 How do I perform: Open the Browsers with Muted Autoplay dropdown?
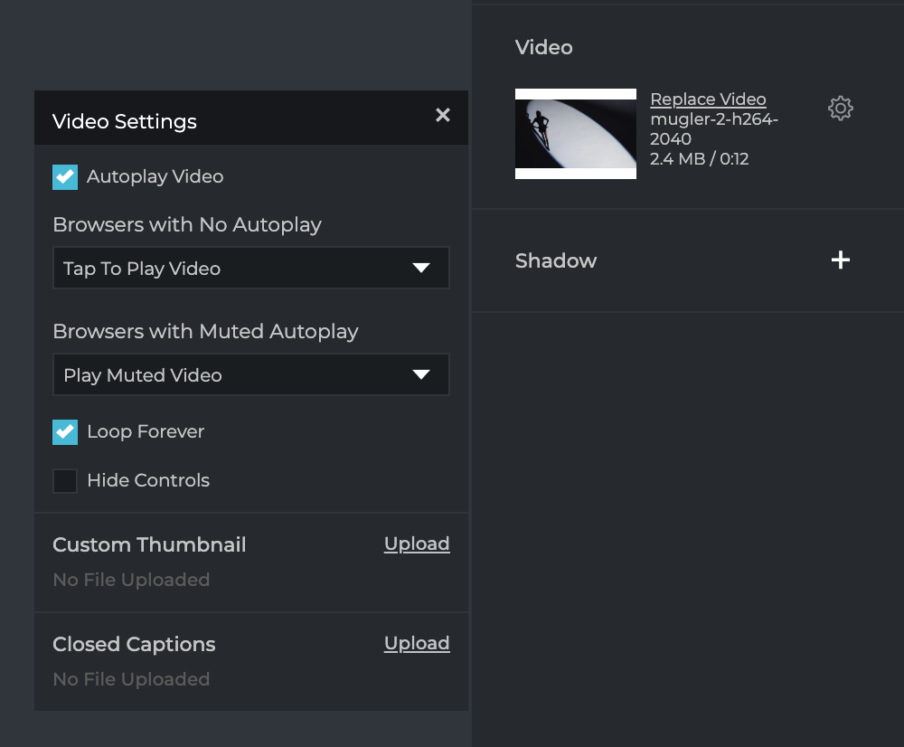(250, 375)
